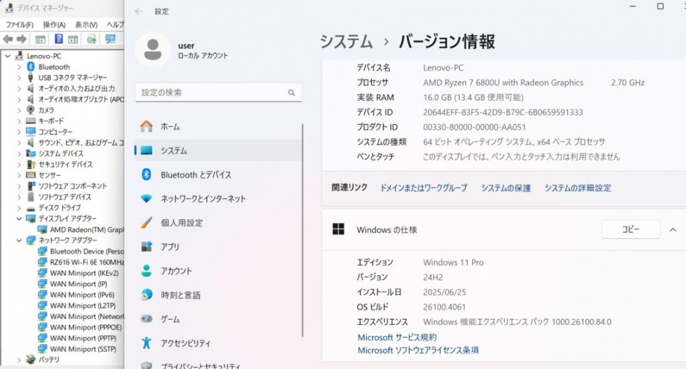686x369 pixels.
Task: Click the search magnifier icon in 設定の検索
Action: pos(292,93)
